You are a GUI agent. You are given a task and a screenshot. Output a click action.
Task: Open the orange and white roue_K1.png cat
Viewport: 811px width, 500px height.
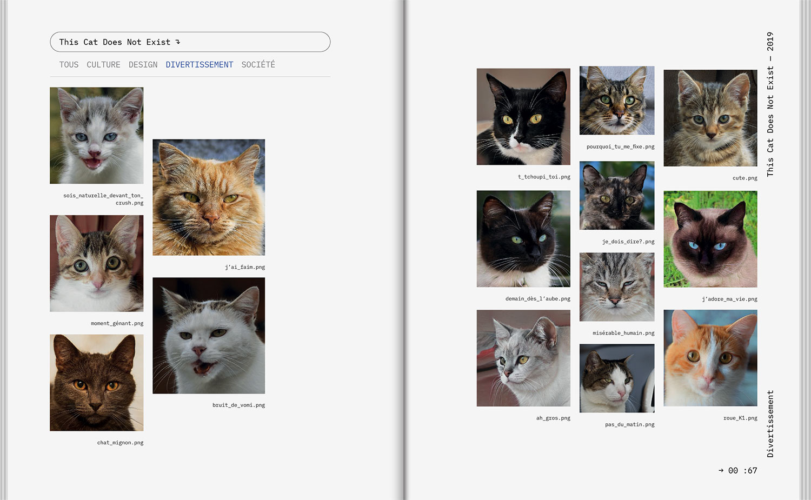710,358
